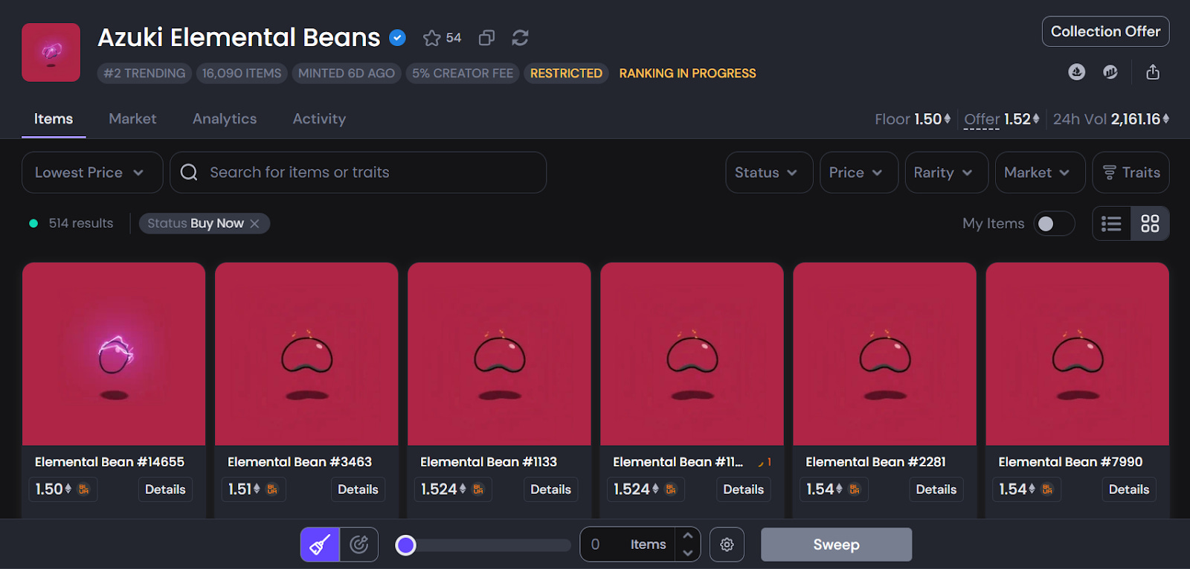This screenshot has width=1190, height=569.
Task: Increase item count with the up arrow
Action: (x=687, y=536)
